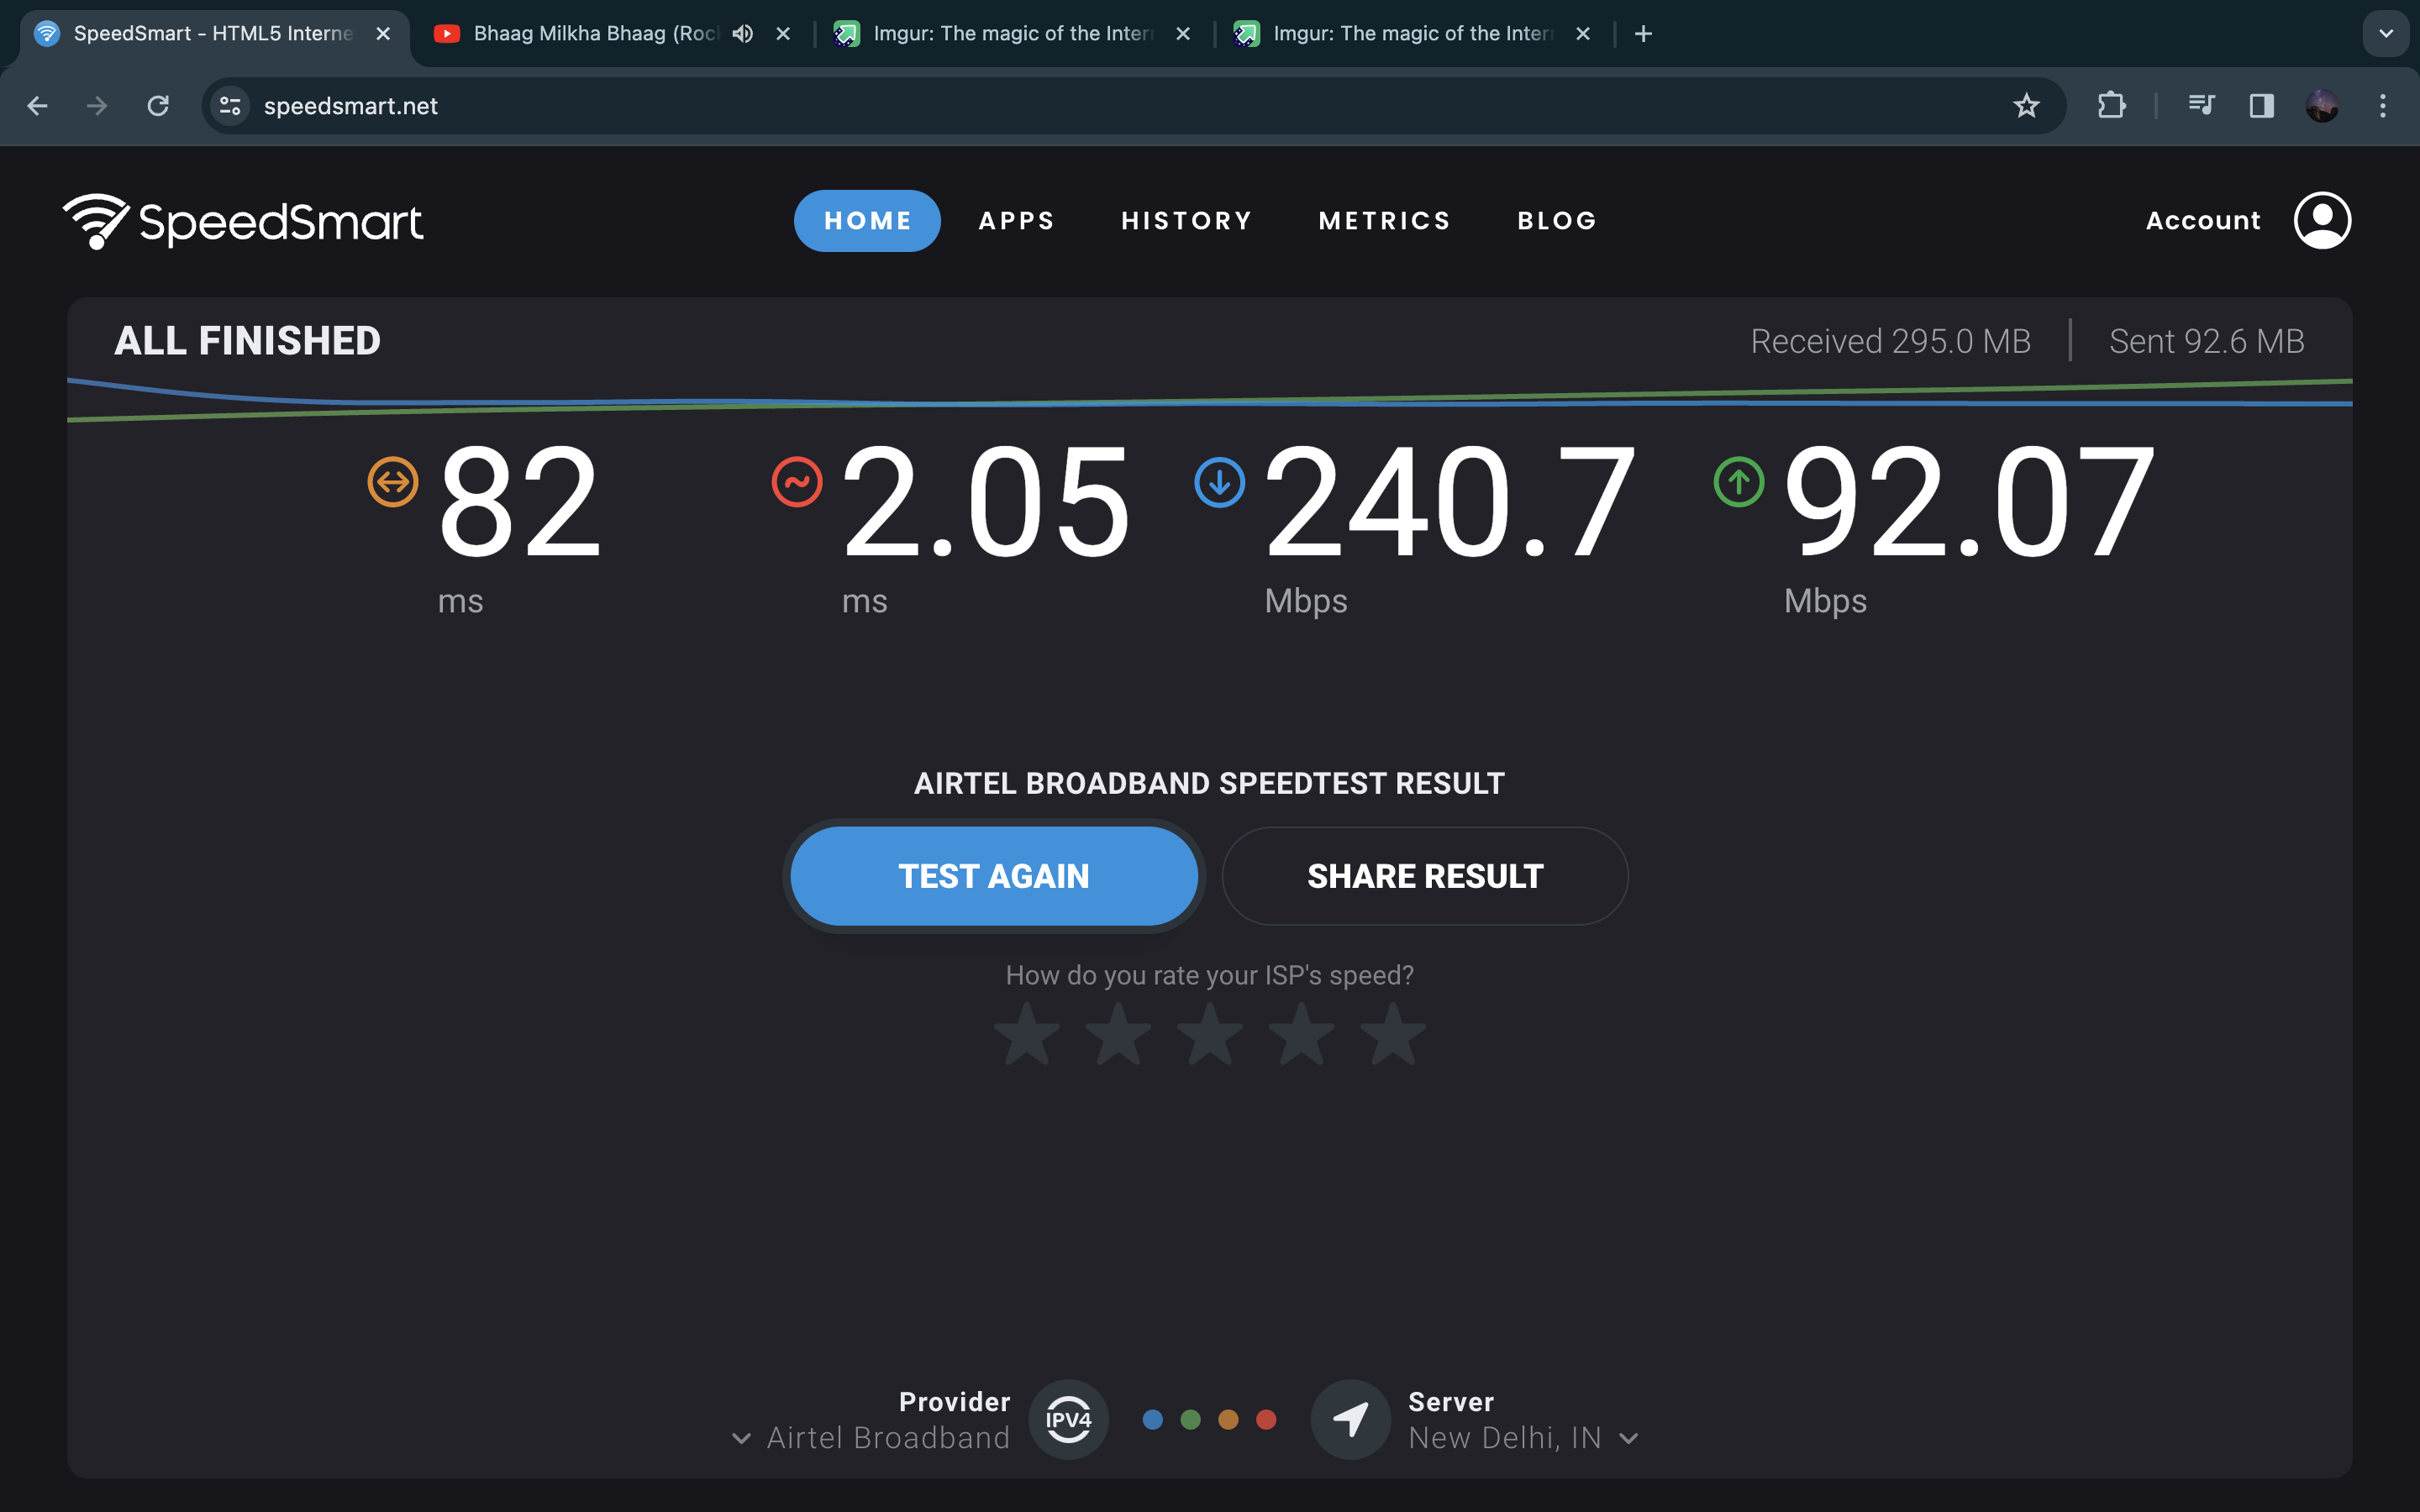Click the speedsmart.net address bar

[x=1133, y=106]
